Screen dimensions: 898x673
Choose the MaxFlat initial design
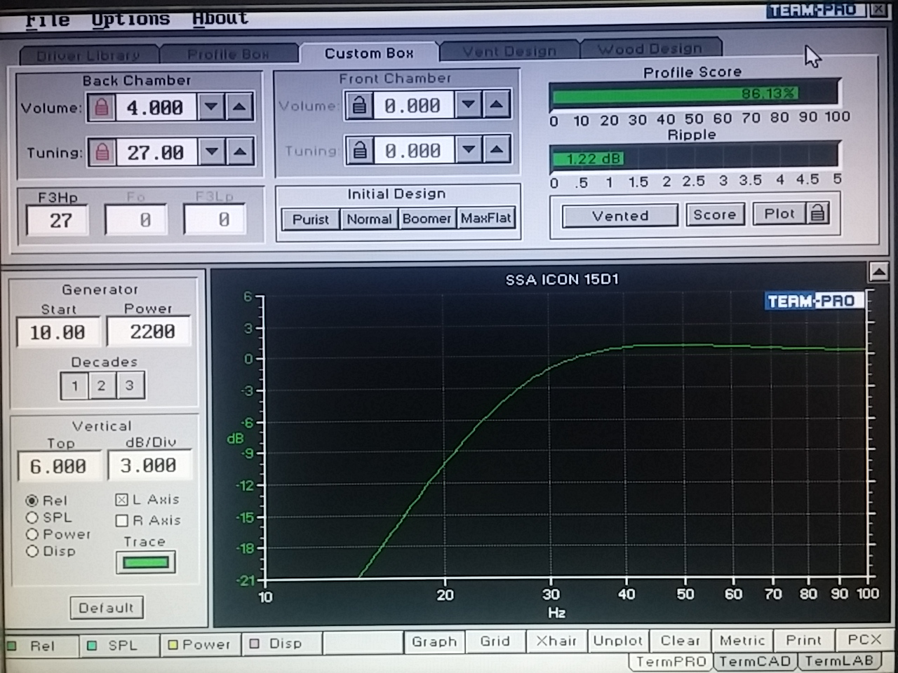(x=486, y=218)
